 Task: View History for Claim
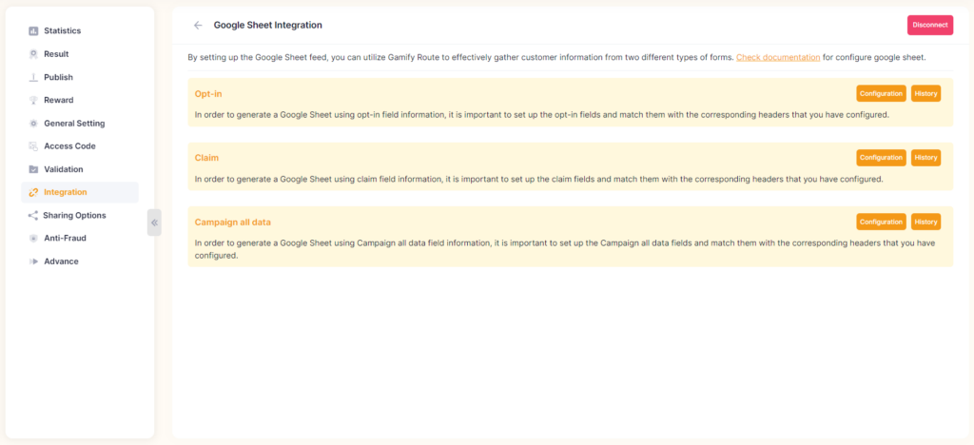tap(925, 158)
